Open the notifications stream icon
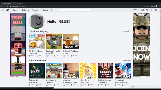The image size is (161, 90). click(142, 10)
